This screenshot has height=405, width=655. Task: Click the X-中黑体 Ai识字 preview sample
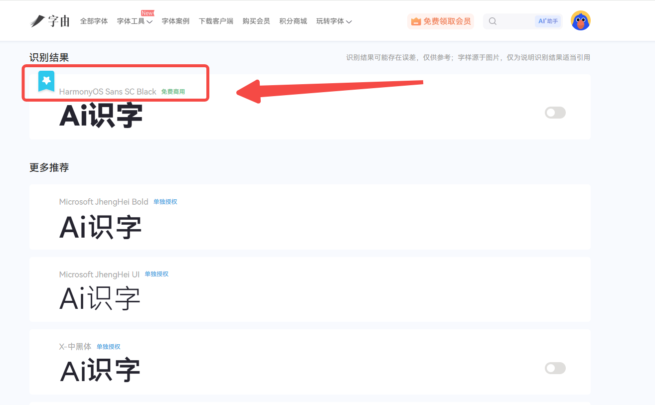[x=100, y=371]
